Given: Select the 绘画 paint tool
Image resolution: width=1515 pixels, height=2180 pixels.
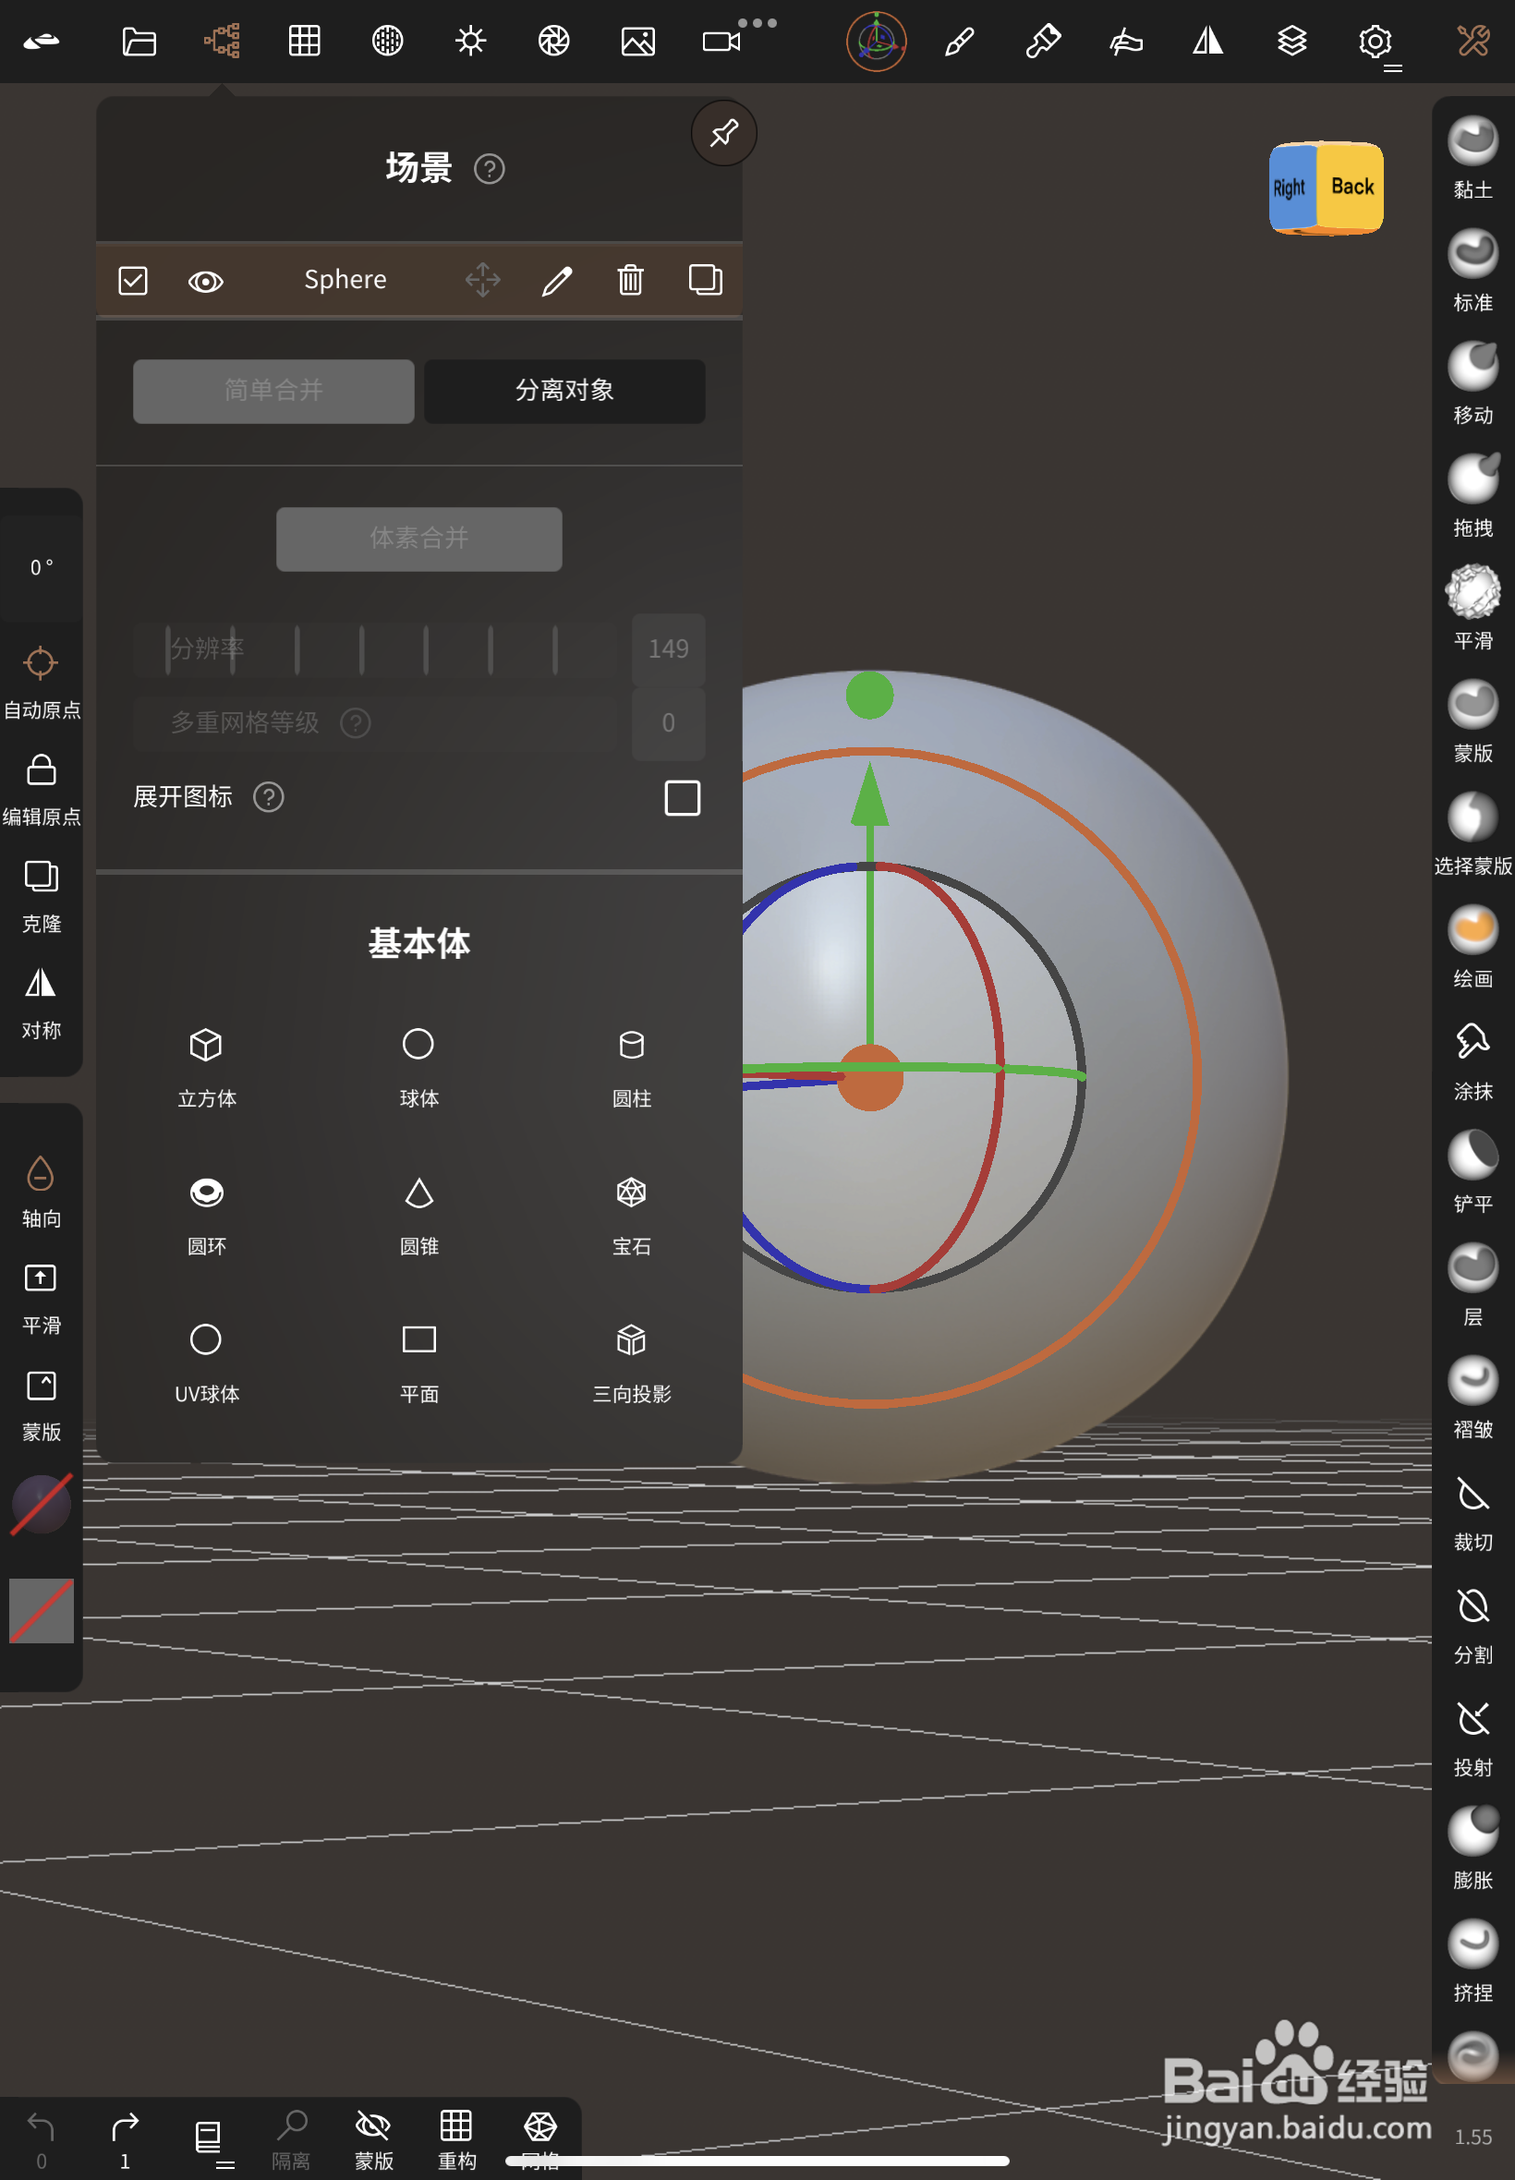Looking at the screenshot, I should point(1473,947).
